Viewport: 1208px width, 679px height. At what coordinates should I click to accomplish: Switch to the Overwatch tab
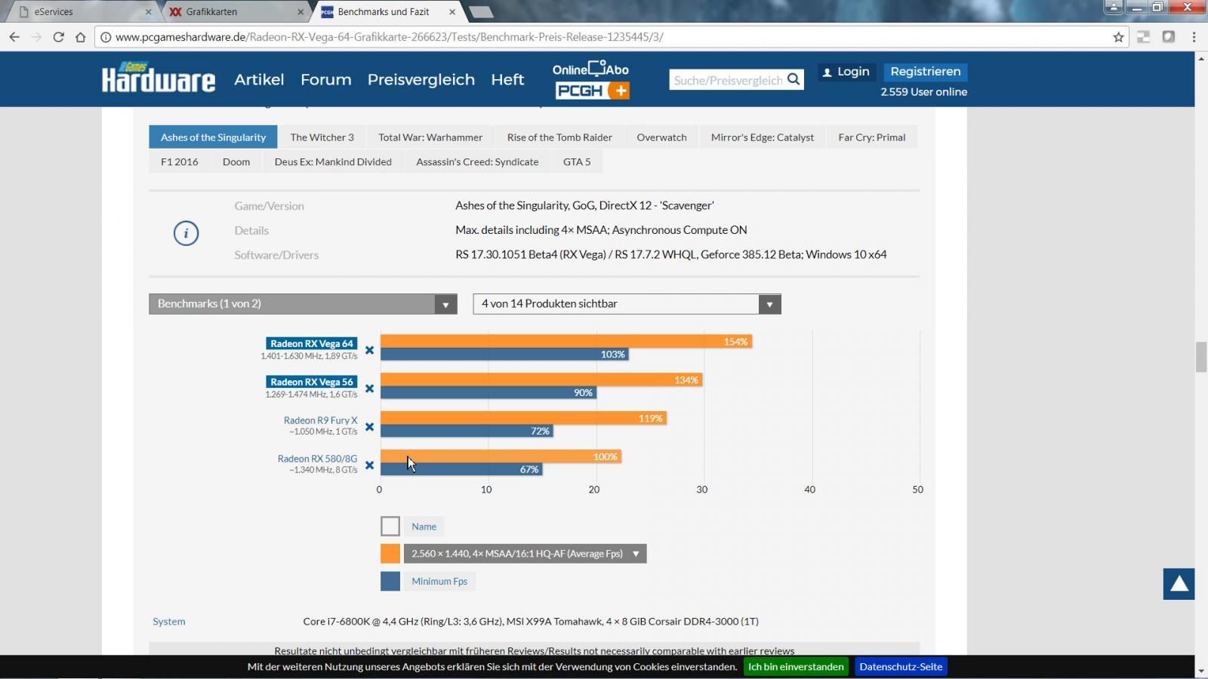pos(661,137)
